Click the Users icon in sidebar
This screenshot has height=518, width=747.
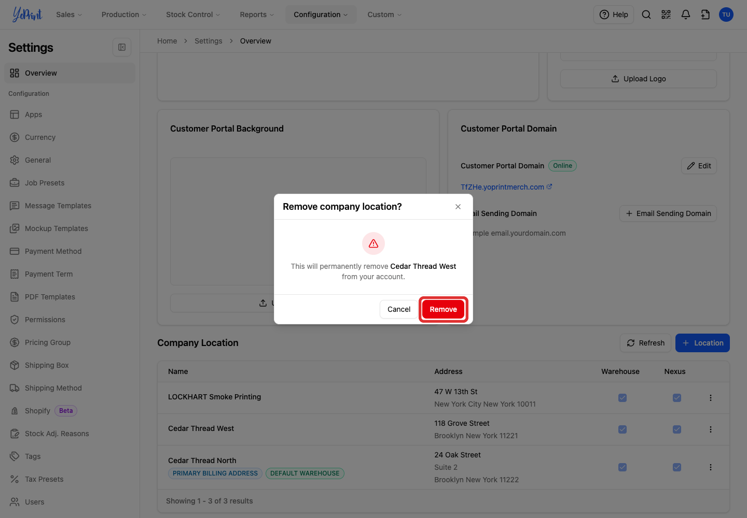[x=15, y=502]
